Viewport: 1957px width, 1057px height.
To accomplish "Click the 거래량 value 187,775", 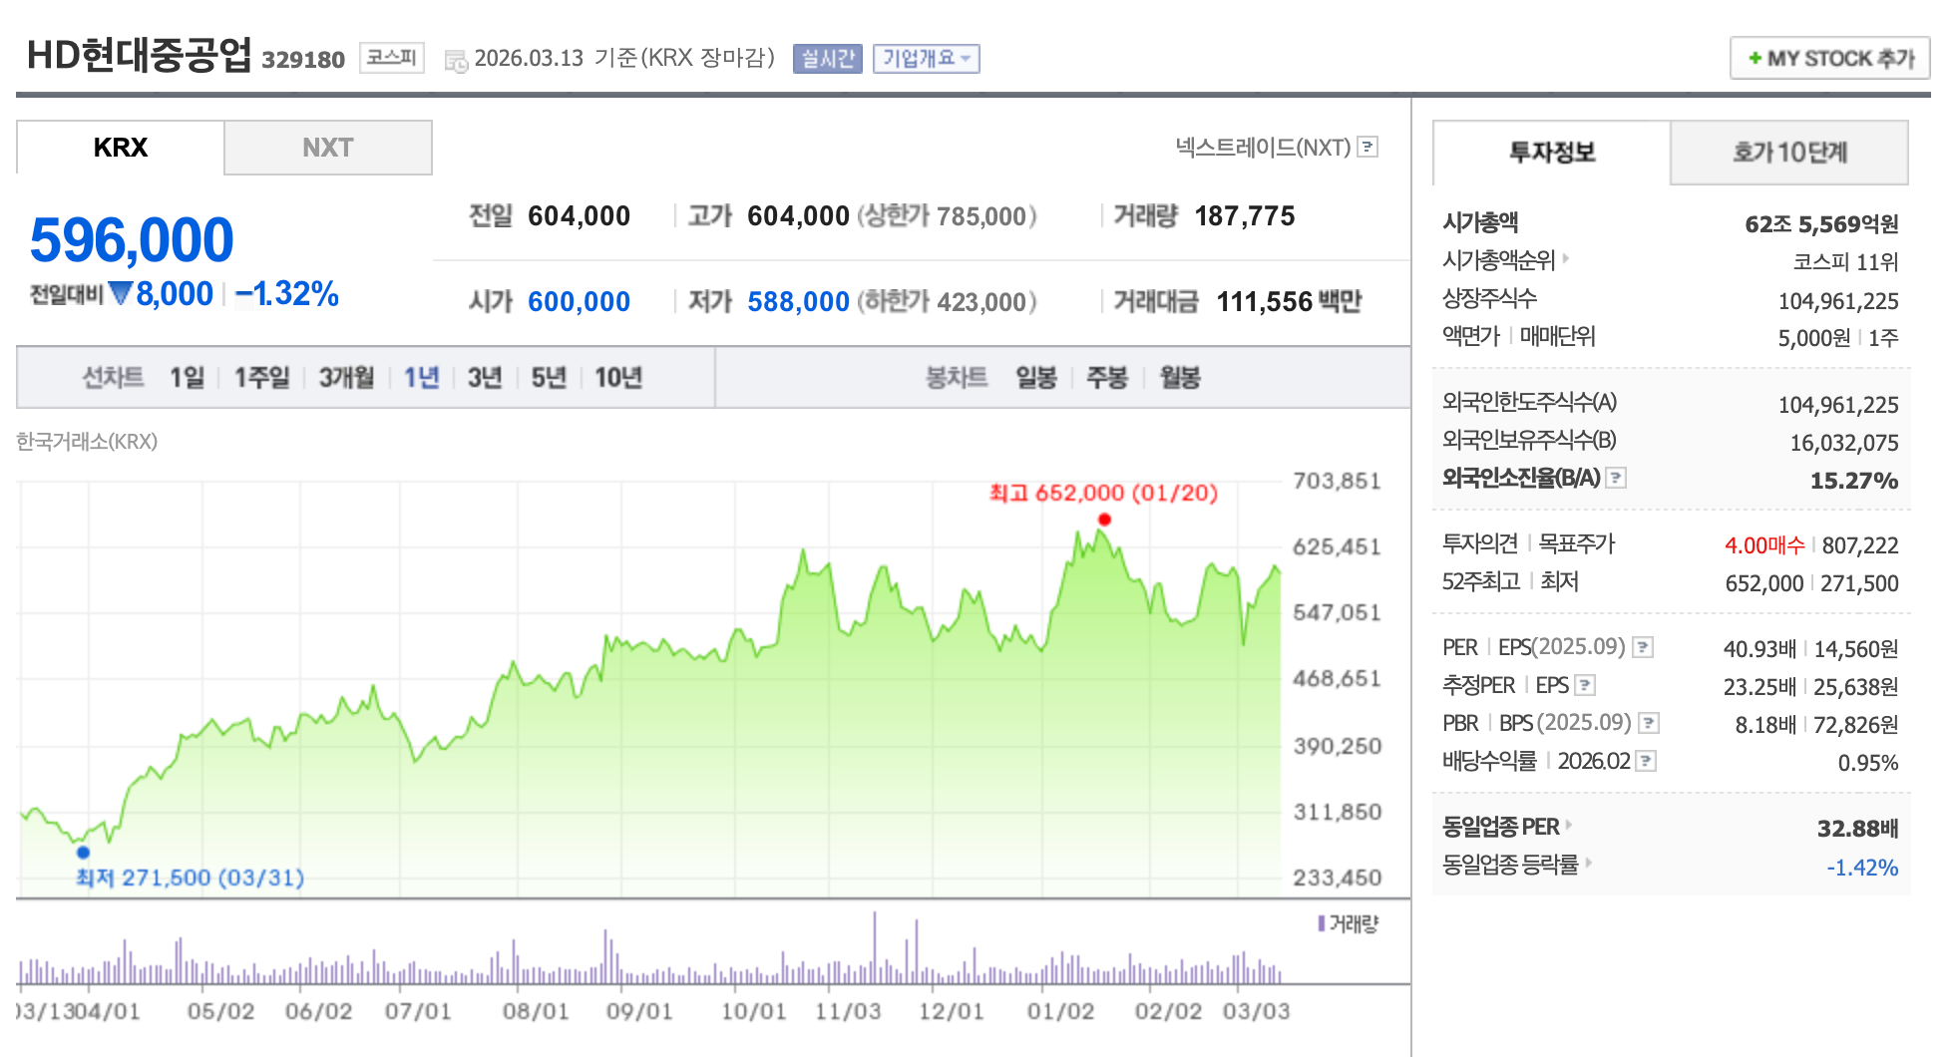I will [1245, 216].
